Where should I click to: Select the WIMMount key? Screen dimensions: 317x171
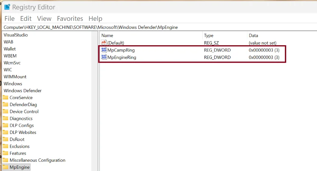pyautogui.click(x=15, y=77)
